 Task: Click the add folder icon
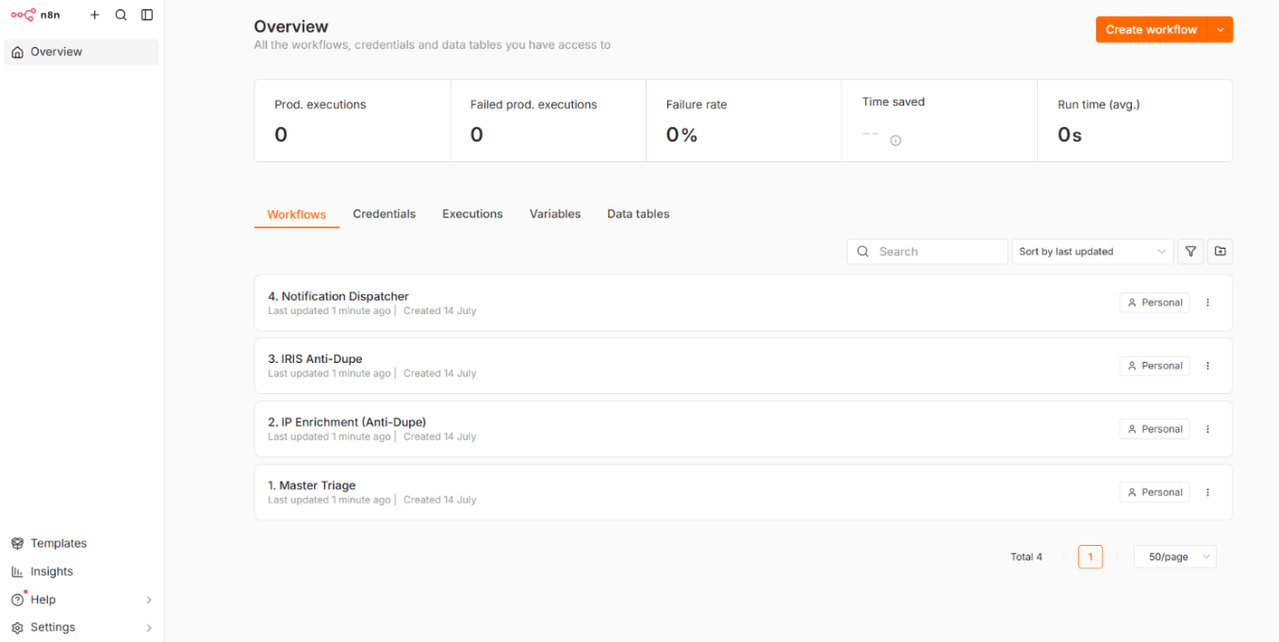coord(1220,252)
